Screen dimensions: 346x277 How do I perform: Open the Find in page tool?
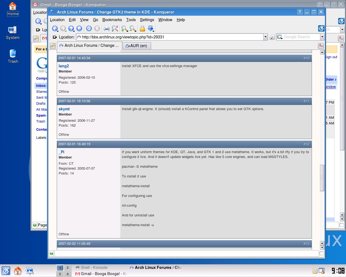tap(115, 28)
